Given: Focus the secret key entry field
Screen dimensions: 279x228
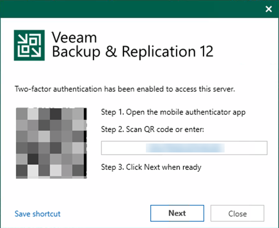Looking at the screenshot, I should [184, 148].
